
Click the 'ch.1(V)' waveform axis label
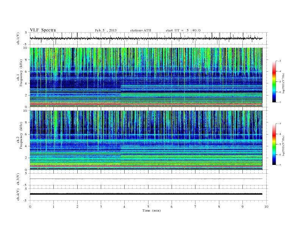(x=18, y=38)
